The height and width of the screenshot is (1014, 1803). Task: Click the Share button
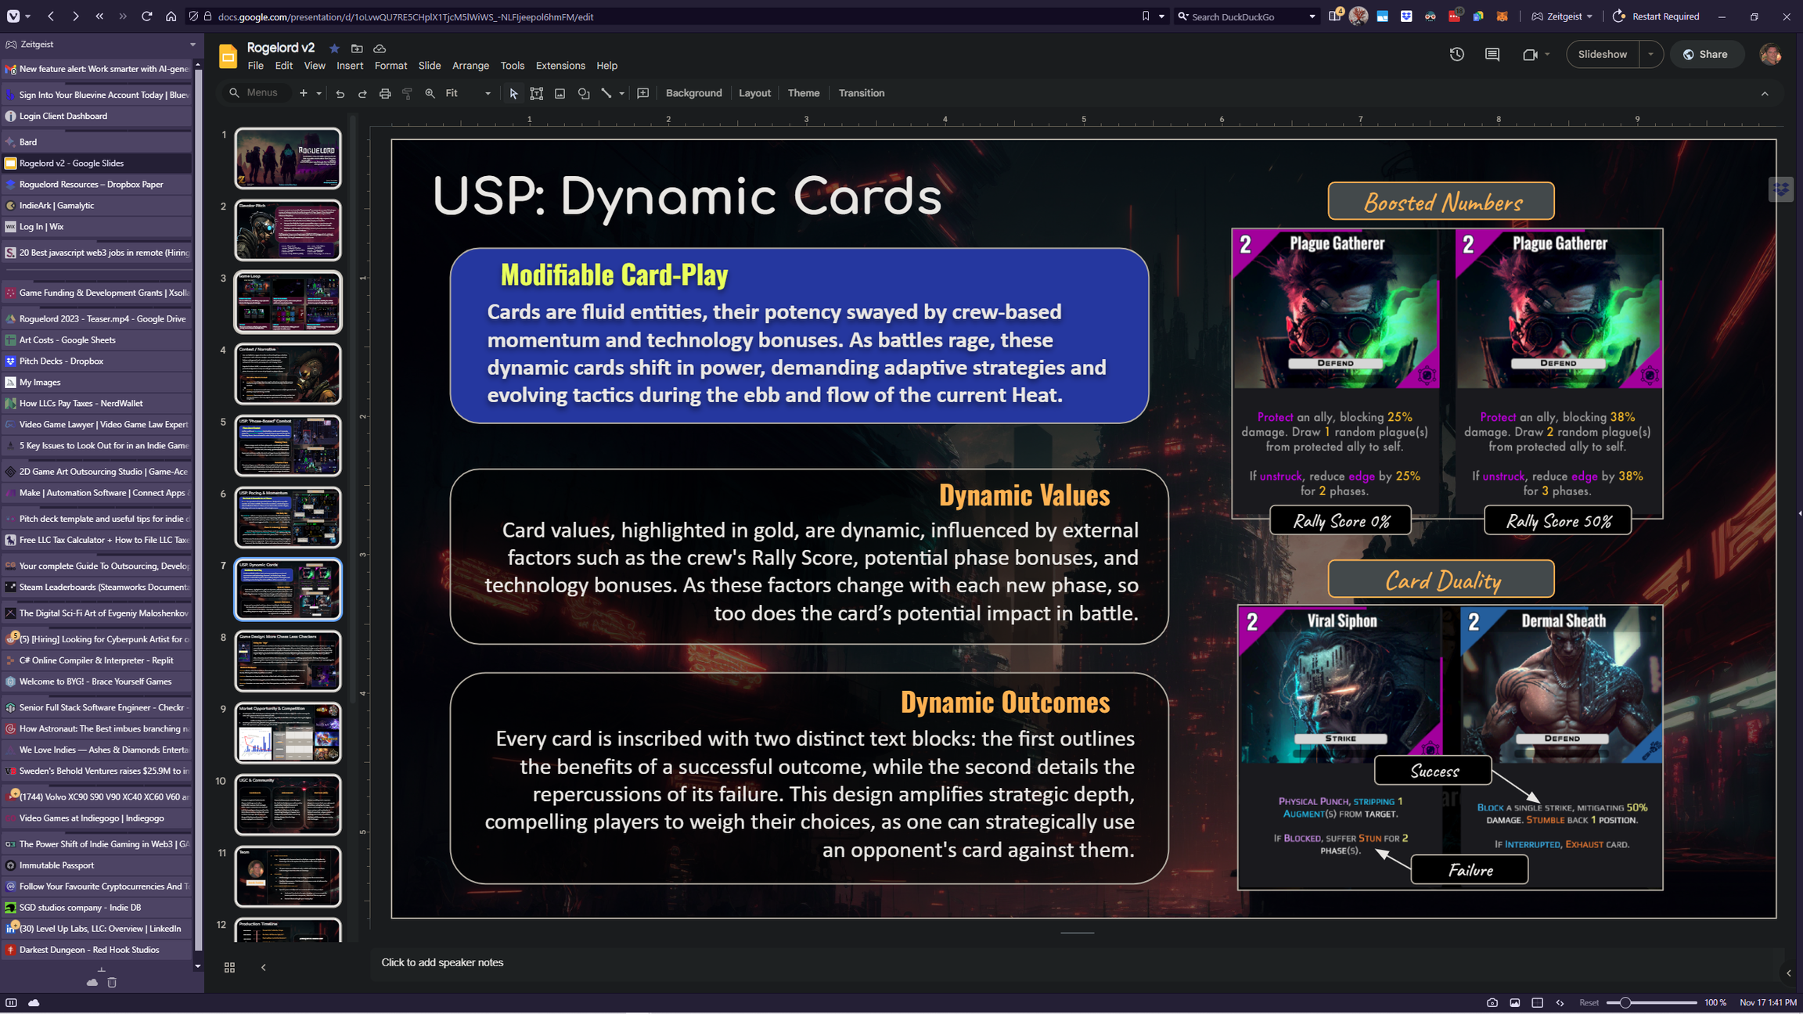(x=1706, y=54)
